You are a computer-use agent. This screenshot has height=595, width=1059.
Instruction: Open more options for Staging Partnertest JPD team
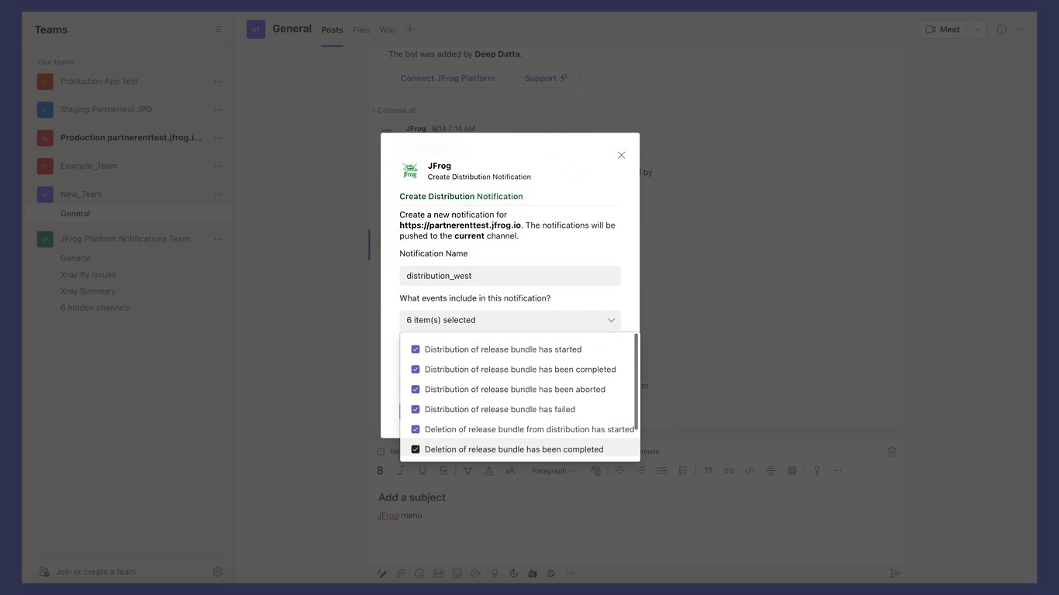point(218,109)
